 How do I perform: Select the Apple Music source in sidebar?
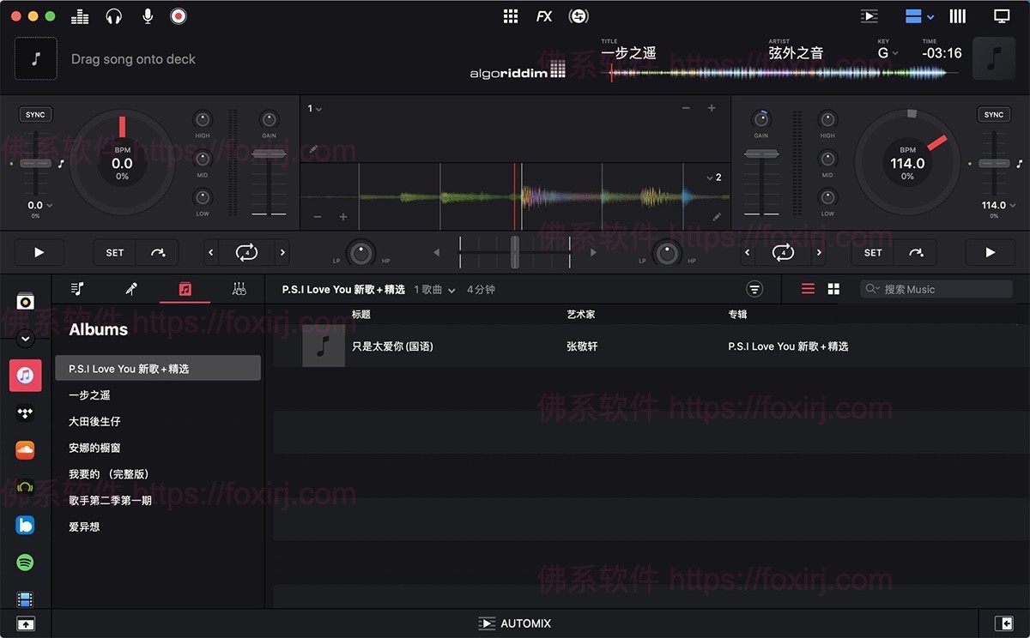click(x=25, y=375)
